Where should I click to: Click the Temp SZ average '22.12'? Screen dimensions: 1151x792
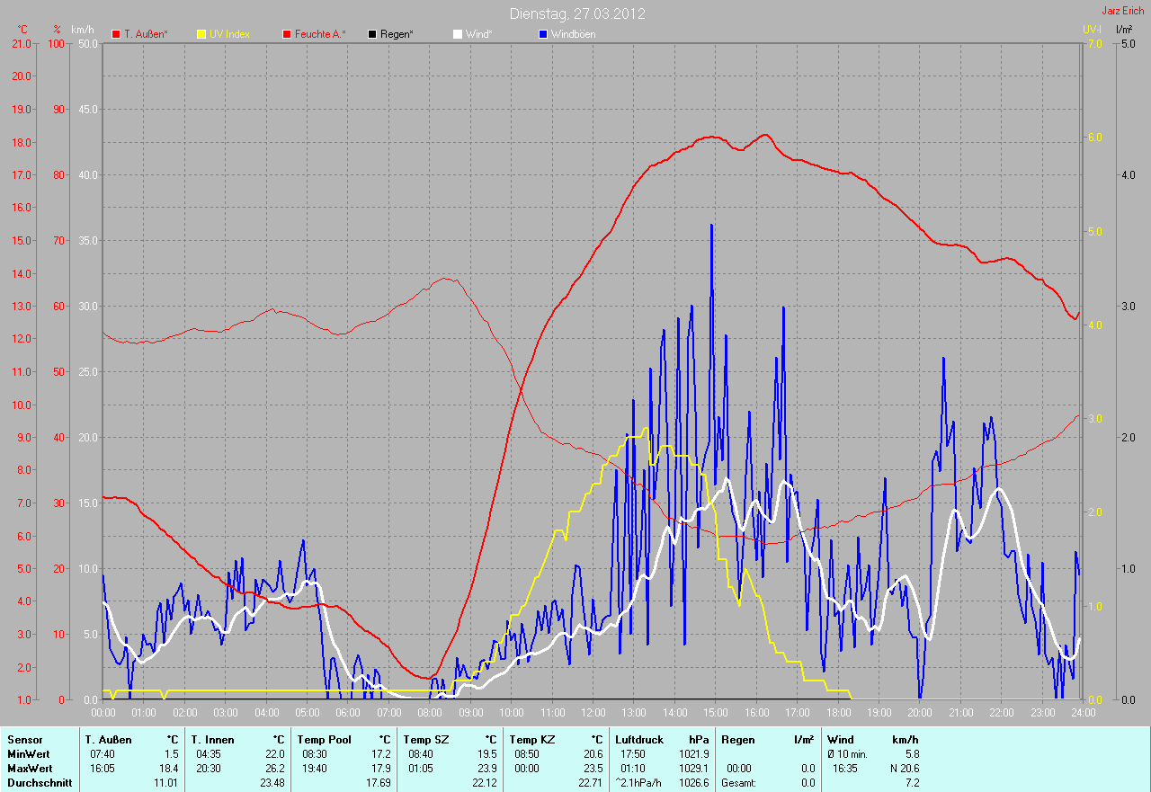[x=483, y=783]
